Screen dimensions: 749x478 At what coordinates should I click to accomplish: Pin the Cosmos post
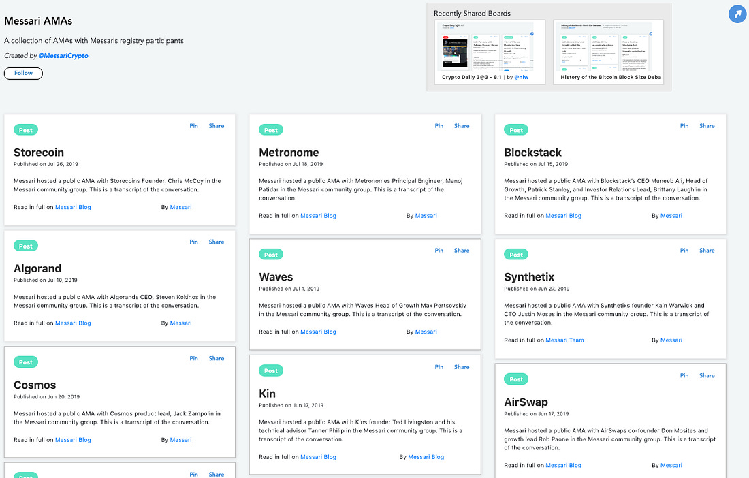(193, 359)
